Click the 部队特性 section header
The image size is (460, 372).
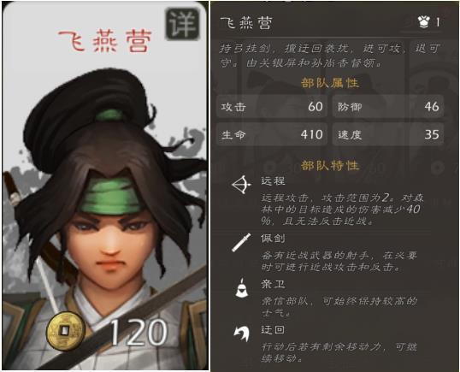click(x=330, y=166)
